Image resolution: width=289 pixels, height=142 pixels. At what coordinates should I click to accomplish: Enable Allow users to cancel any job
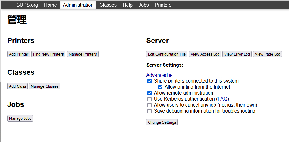(149, 105)
